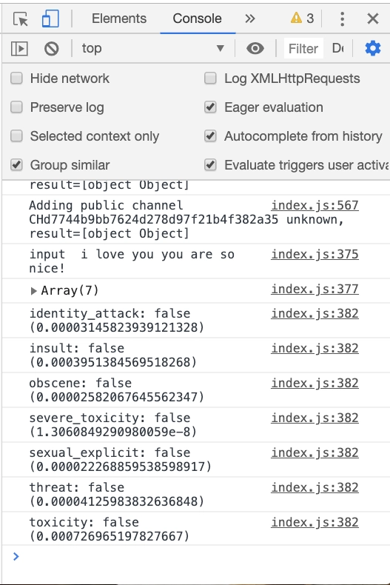Enable the Hide network checkbox
Screen dimensions: 390x585
point(16,78)
